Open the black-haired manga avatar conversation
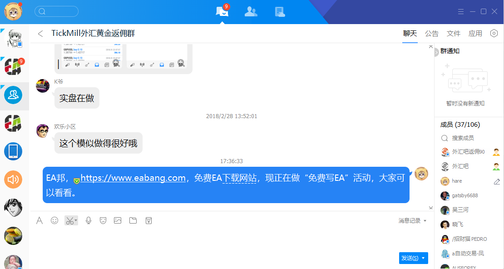Screen dimensions: 504x269 pyautogui.click(x=13, y=208)
